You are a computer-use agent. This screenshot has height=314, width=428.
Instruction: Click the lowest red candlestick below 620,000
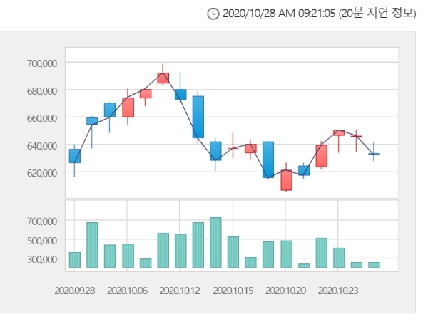[286, 180]
